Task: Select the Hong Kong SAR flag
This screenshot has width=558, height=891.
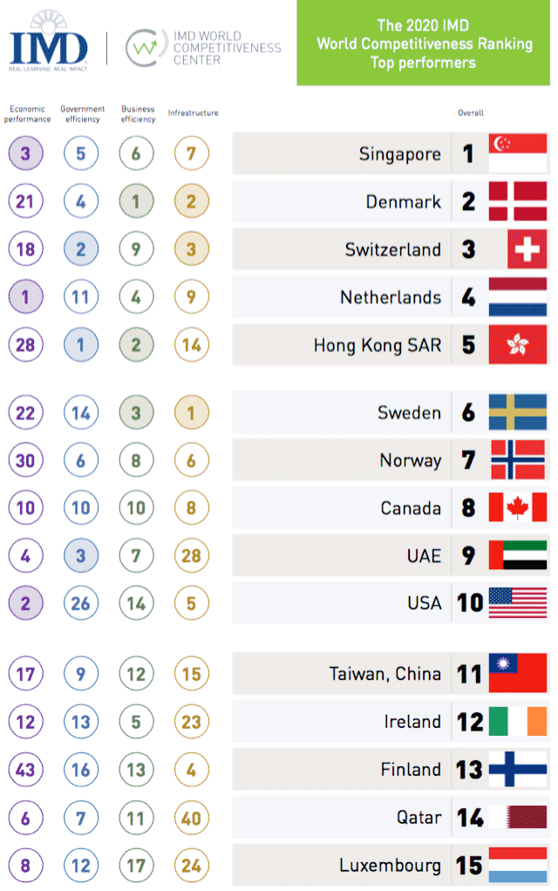Action: tap(518, 345)
